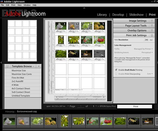This screenshot has height=131, width=158.
Task: Minimize the Adobe Lightroom window
Action: [x=152, y=2]
